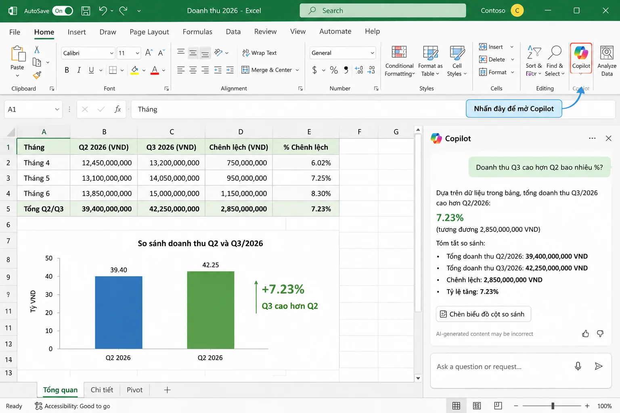Redo the last action
The width and height of the screenshot is (620, 413).
point(124,11)
